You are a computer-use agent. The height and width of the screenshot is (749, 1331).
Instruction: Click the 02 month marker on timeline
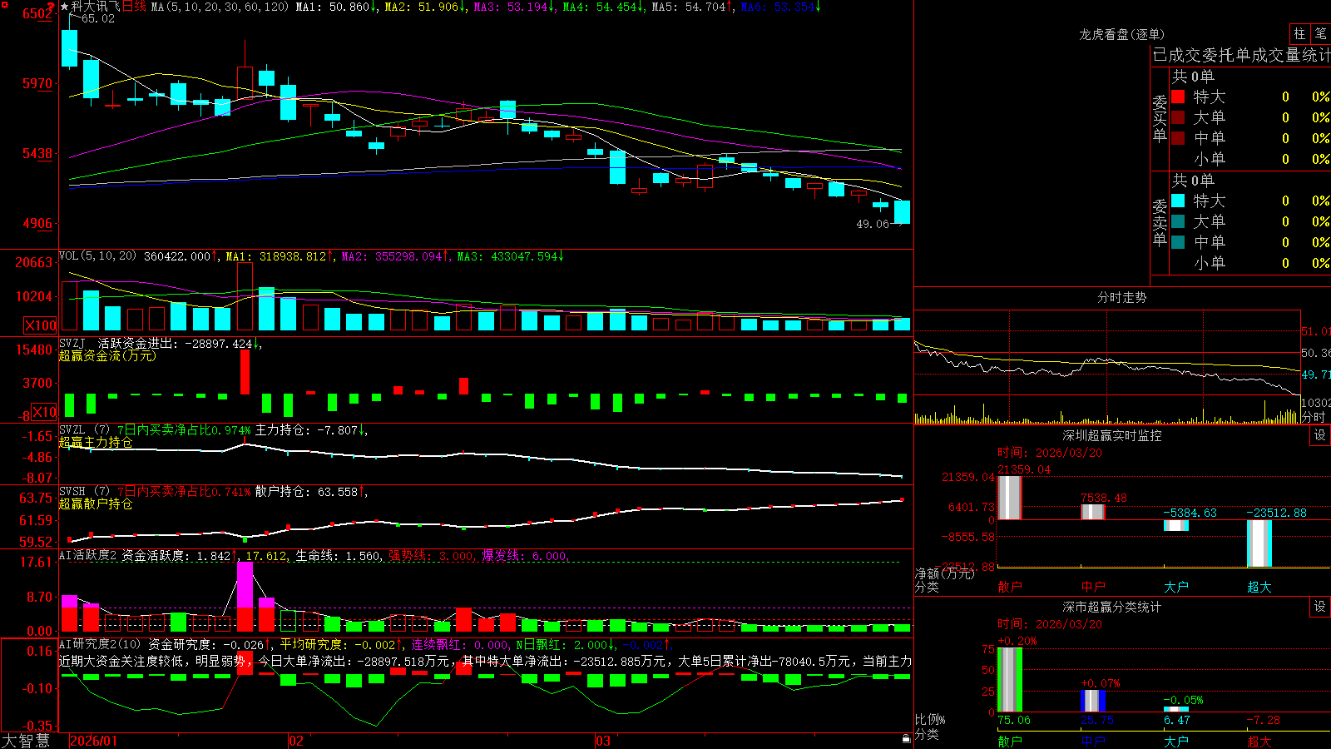[x=296, y=741]
